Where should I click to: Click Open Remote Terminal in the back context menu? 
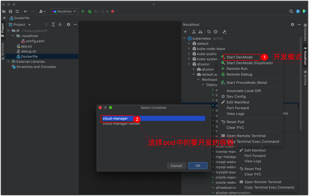point(263,182)
